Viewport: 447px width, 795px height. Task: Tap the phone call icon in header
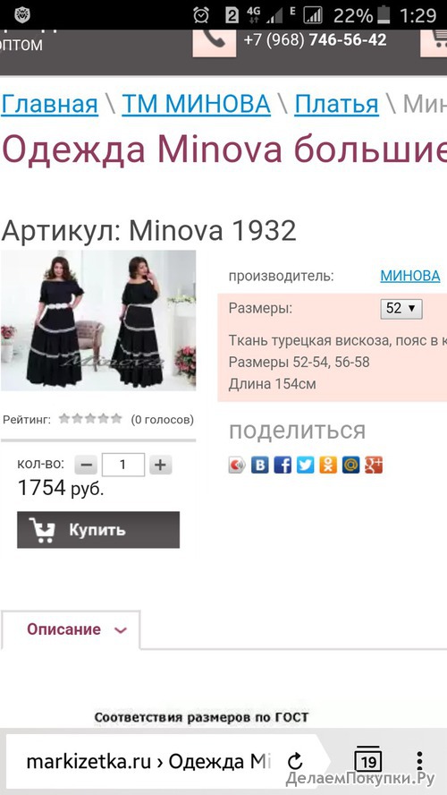click(x=215, y=41)
